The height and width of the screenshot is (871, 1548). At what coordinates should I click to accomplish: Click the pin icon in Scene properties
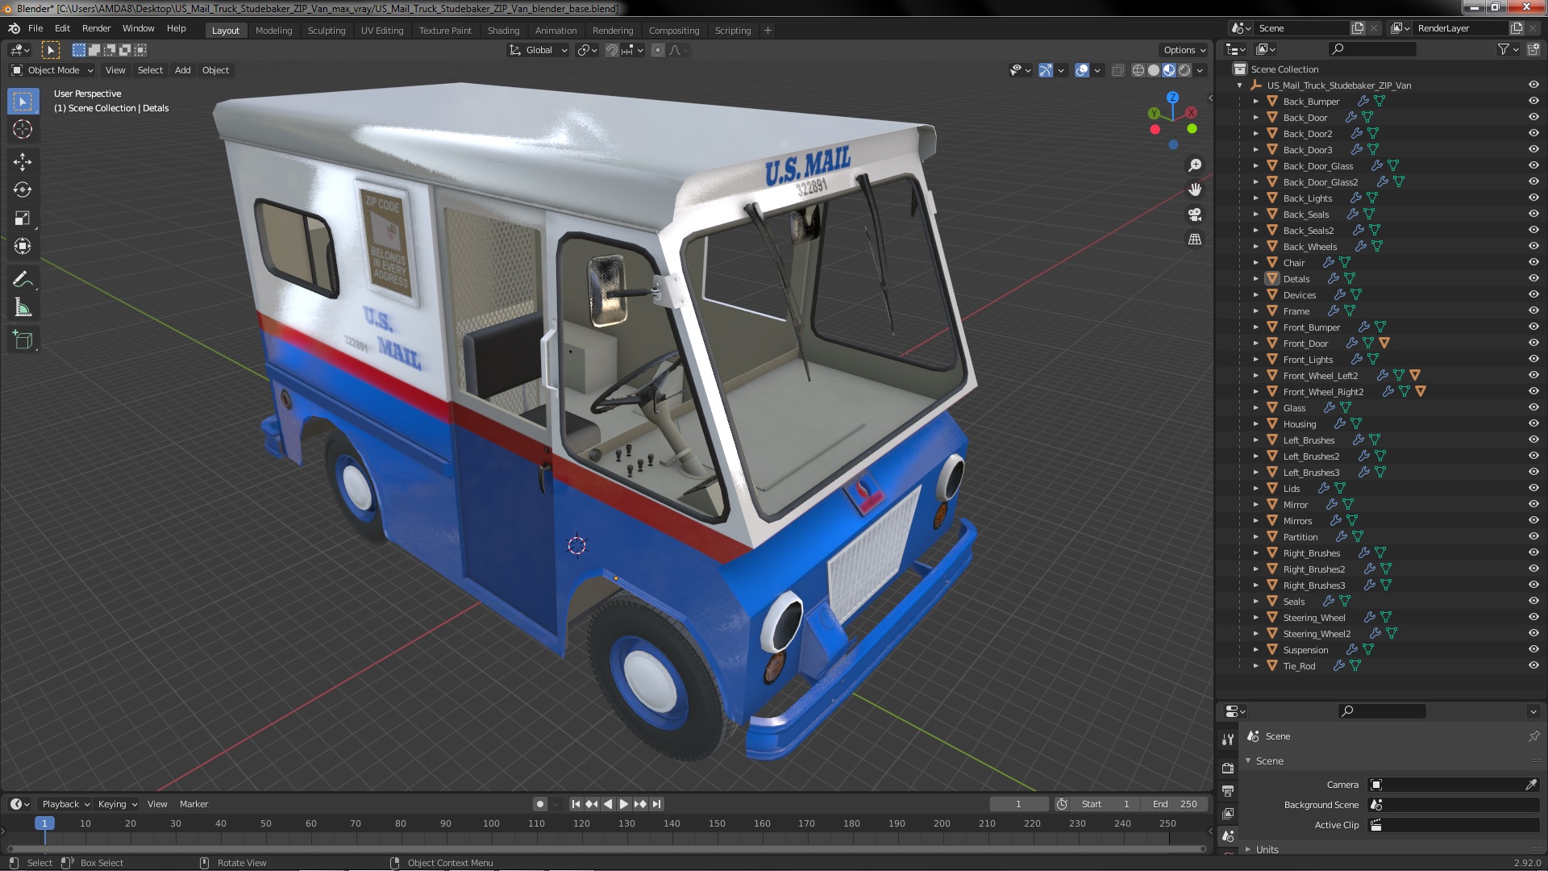pos(1533,736)
